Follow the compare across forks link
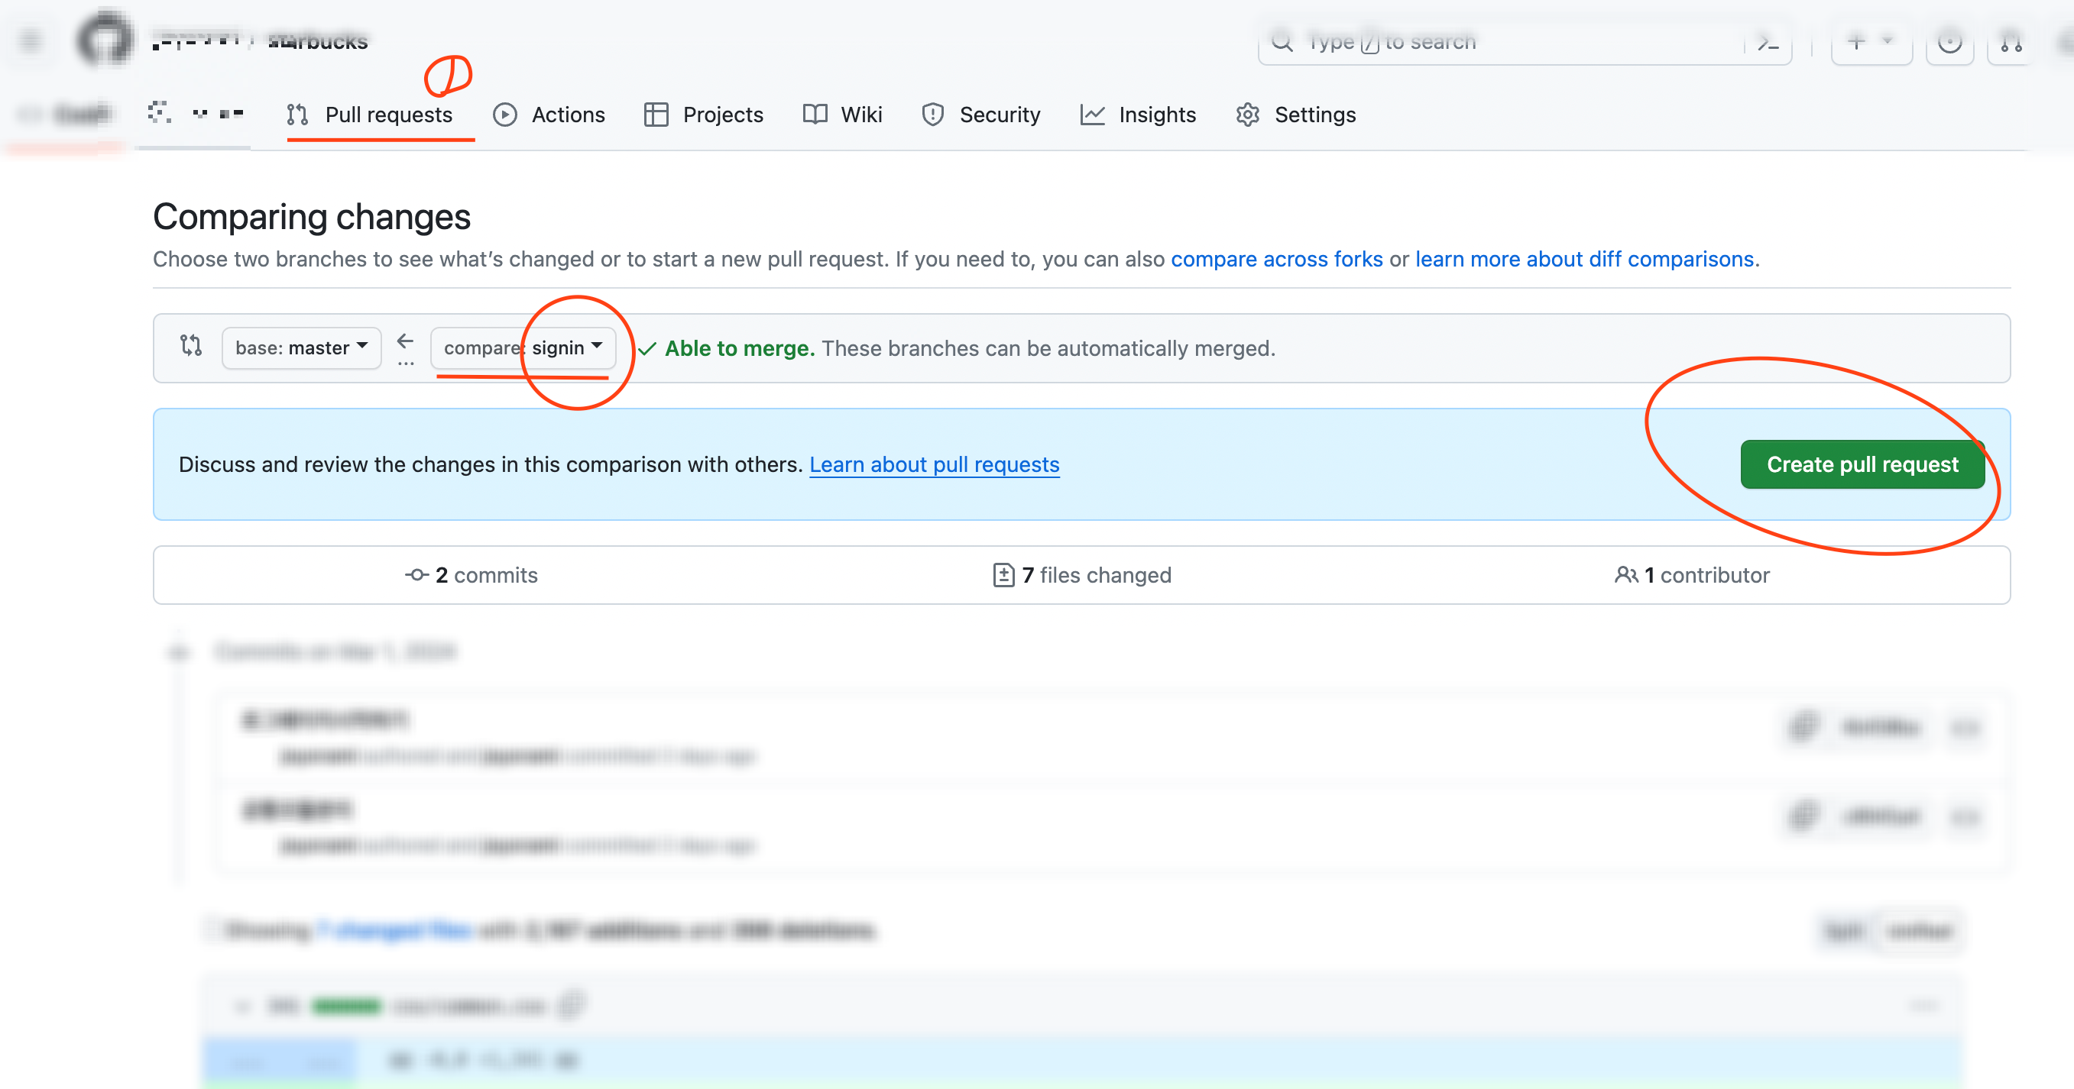This screenshot has width=2074, height=1089. coord(1276,259)
